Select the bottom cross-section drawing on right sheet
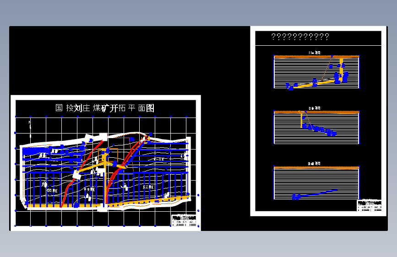The height and width of the screenshot is (257, 397). (x=316, y=183)
